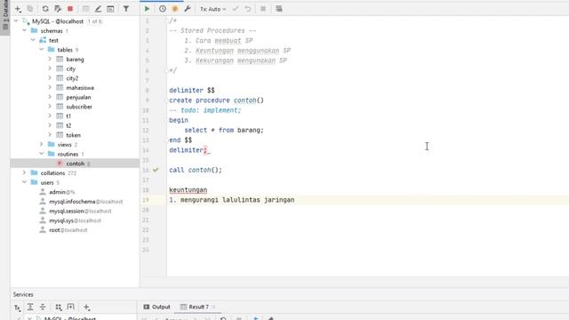569x320 pixels.
Task: Switch to the Output tab
Action: click(x=156, y=307)
